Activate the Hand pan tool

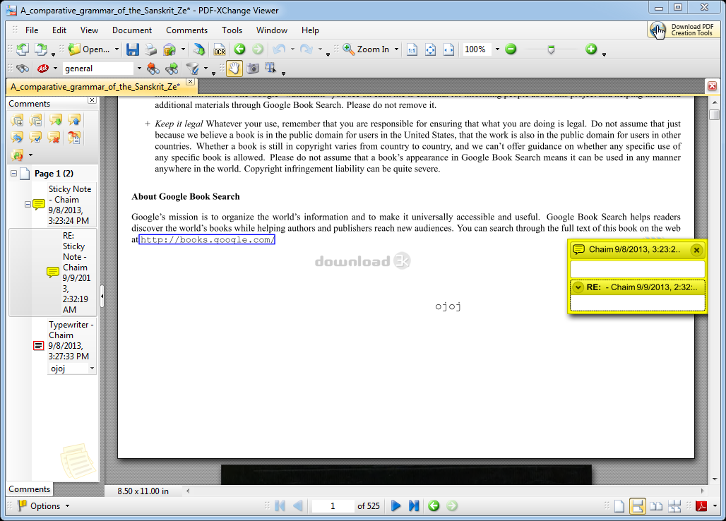pyautogui.click(x=233, y=68)
